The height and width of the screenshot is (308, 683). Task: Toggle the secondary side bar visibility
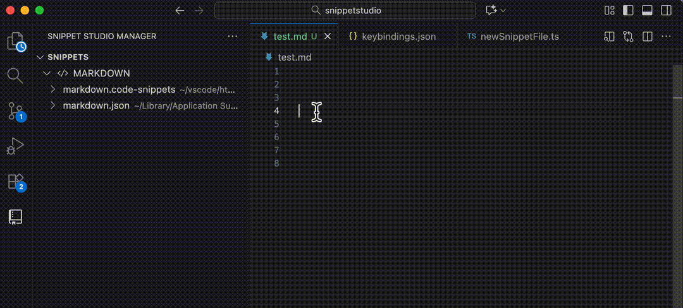666,11
